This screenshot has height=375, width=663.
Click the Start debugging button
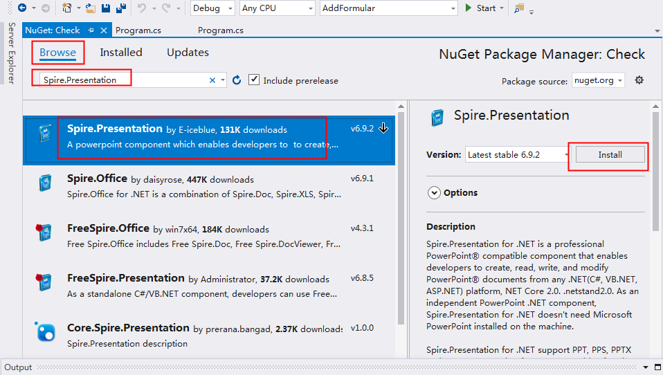[x=481, y=8]
